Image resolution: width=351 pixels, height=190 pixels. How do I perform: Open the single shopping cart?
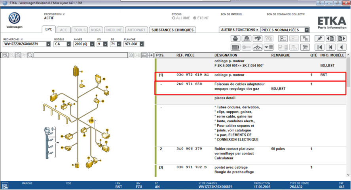point(305,47)
